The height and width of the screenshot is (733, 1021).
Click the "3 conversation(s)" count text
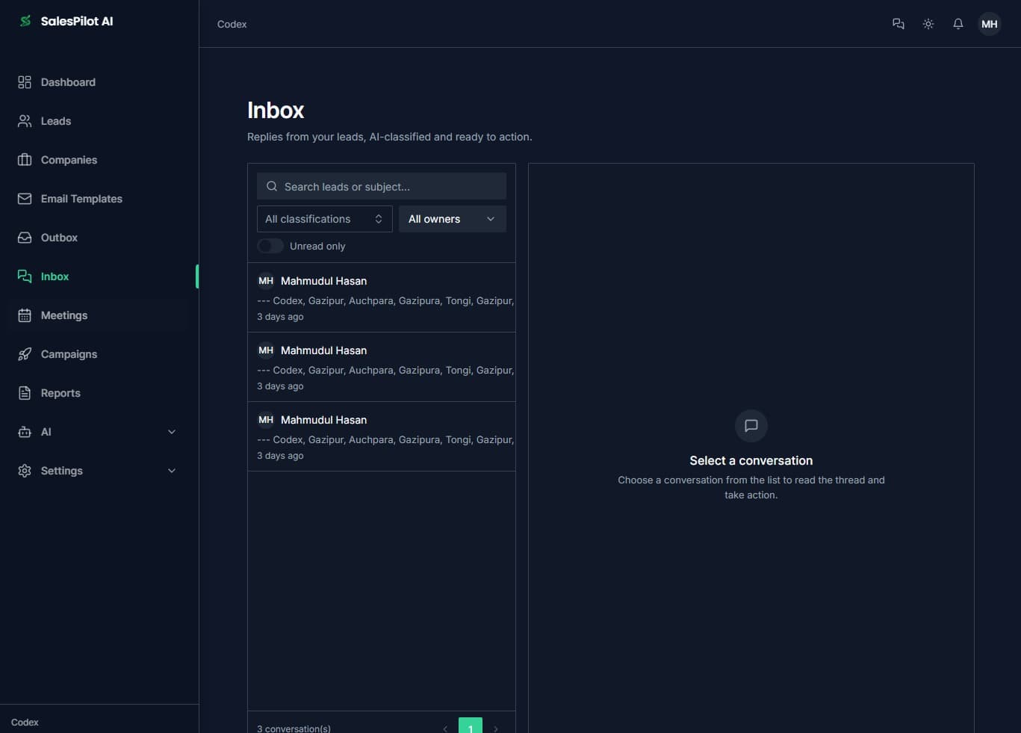294,729
